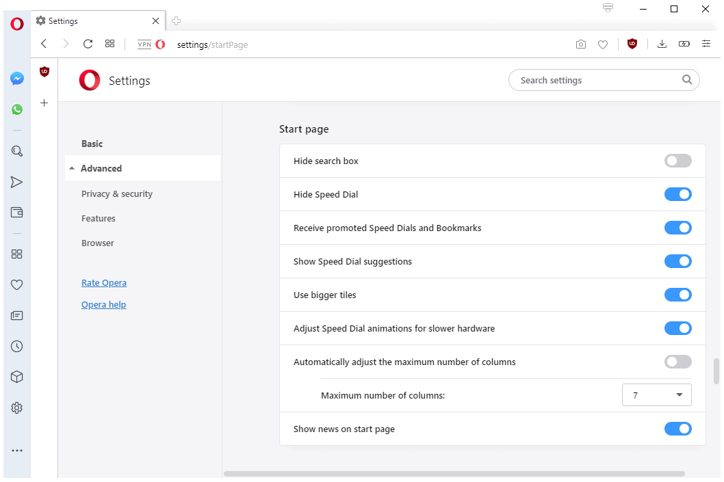Enable the Hide search box switch
Screen dimensions: 724x482
[677, 161]
